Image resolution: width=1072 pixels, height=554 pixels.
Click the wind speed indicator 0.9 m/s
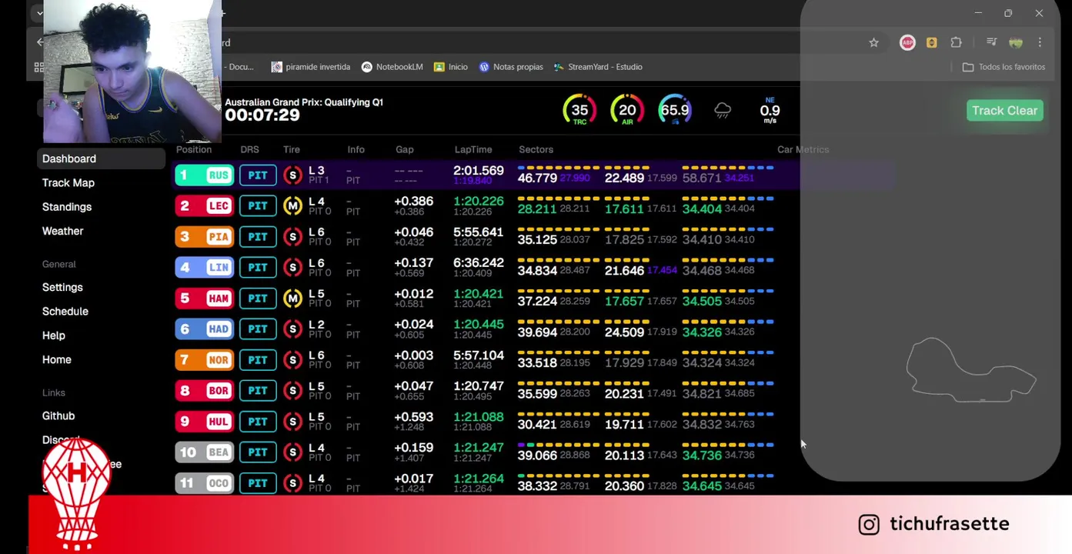pos(770,111)
